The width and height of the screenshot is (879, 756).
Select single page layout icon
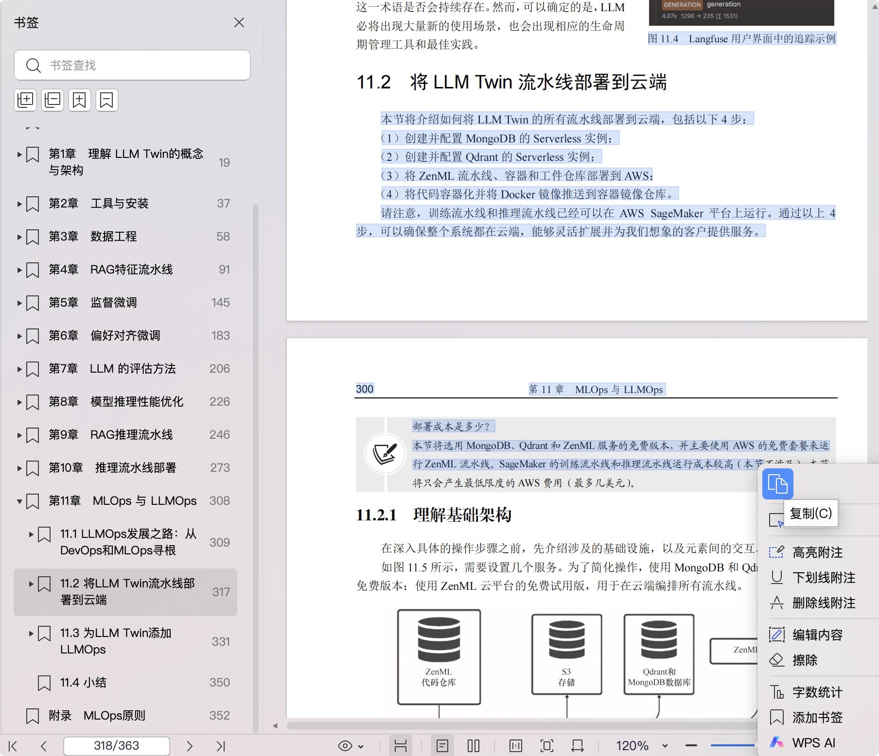442,746
